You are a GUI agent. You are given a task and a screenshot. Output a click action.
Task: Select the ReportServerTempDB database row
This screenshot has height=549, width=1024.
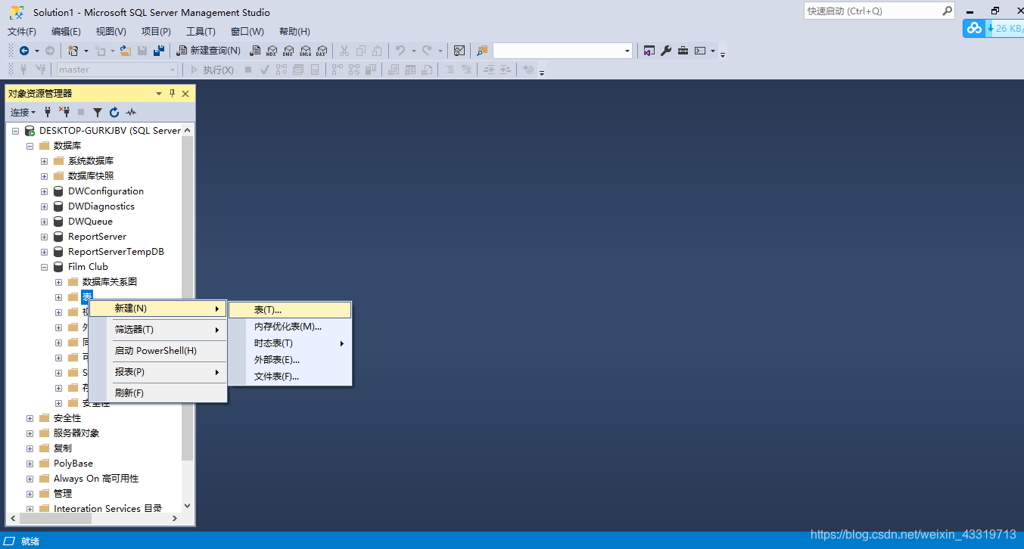coord(116,252)
